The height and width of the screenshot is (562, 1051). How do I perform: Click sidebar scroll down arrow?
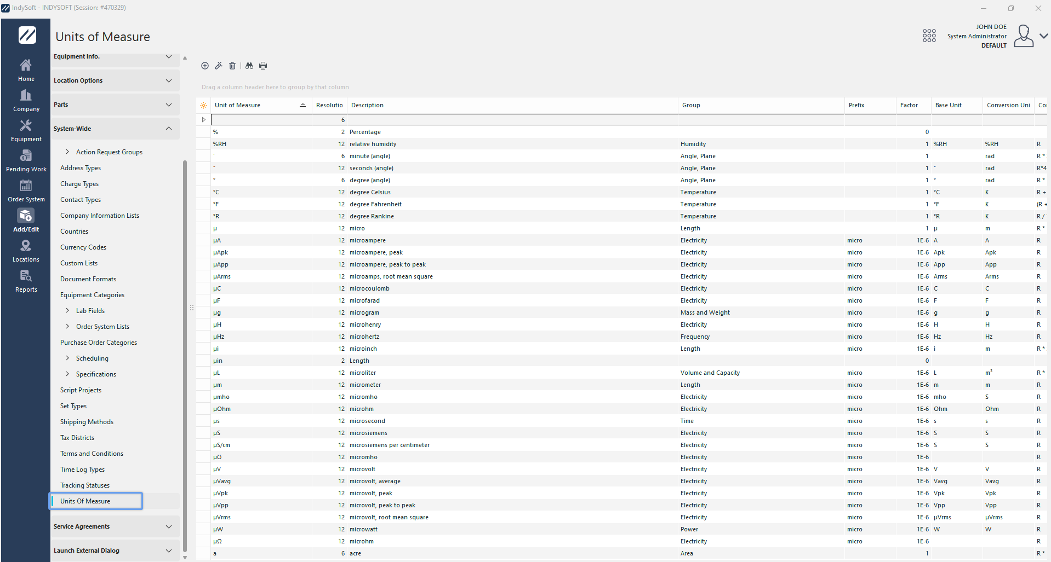tap(185, 558)
